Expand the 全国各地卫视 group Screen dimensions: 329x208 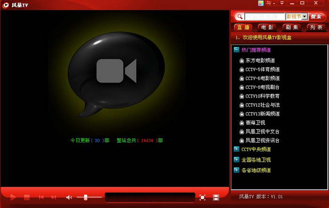[x=236, y=160]
